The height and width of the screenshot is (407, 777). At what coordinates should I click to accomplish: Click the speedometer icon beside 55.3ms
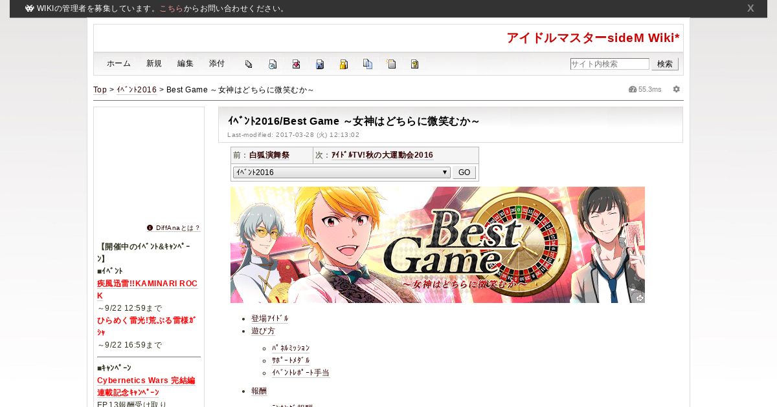click(633, 89)
